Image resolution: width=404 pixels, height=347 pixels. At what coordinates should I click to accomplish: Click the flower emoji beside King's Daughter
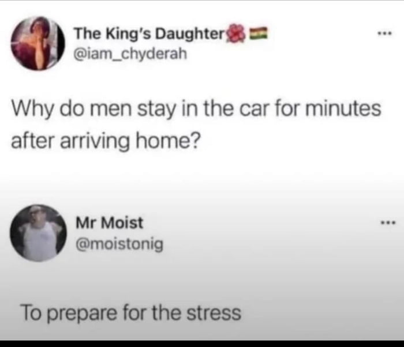(235, 33)
